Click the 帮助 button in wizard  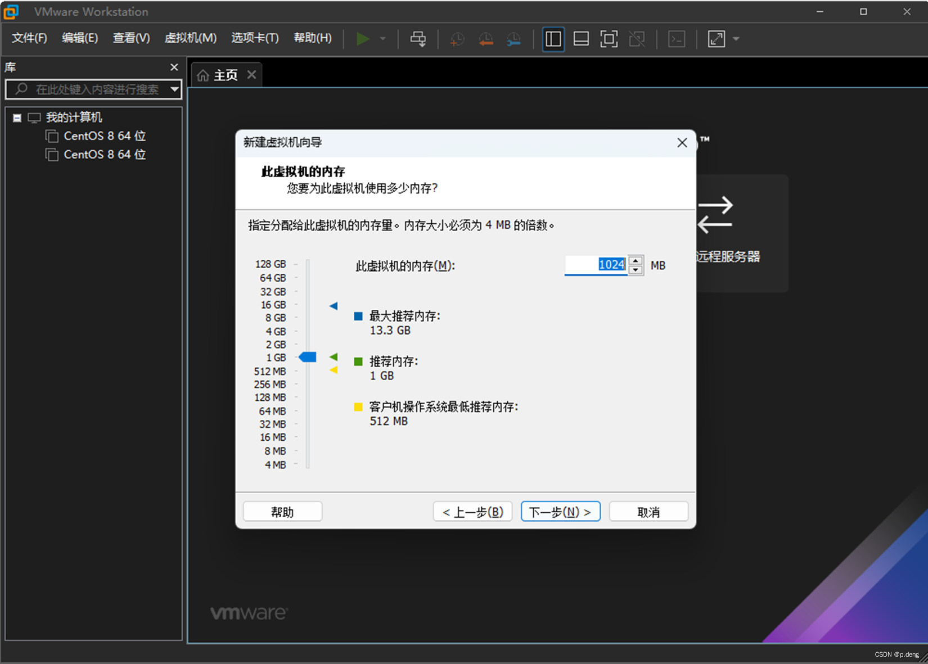click(x=282, y=512)
